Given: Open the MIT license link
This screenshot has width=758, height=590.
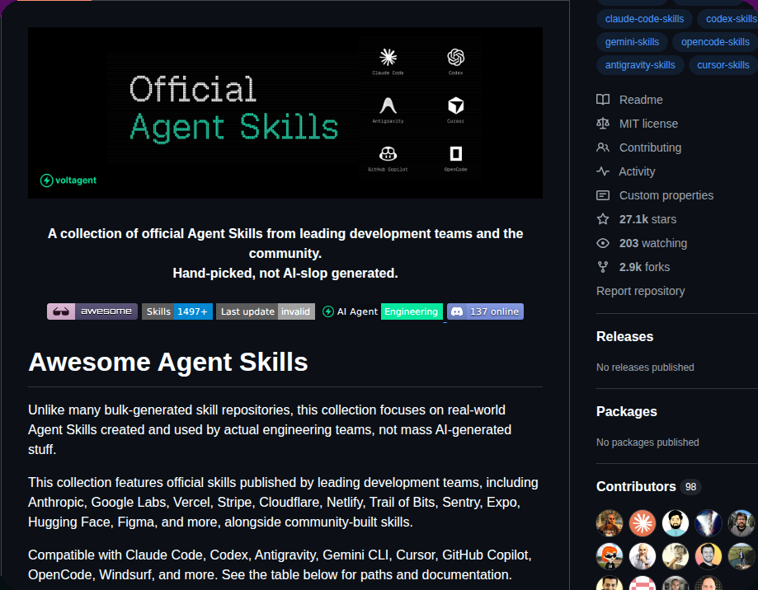Looking at the screenshot, I should tap(648, 124).
